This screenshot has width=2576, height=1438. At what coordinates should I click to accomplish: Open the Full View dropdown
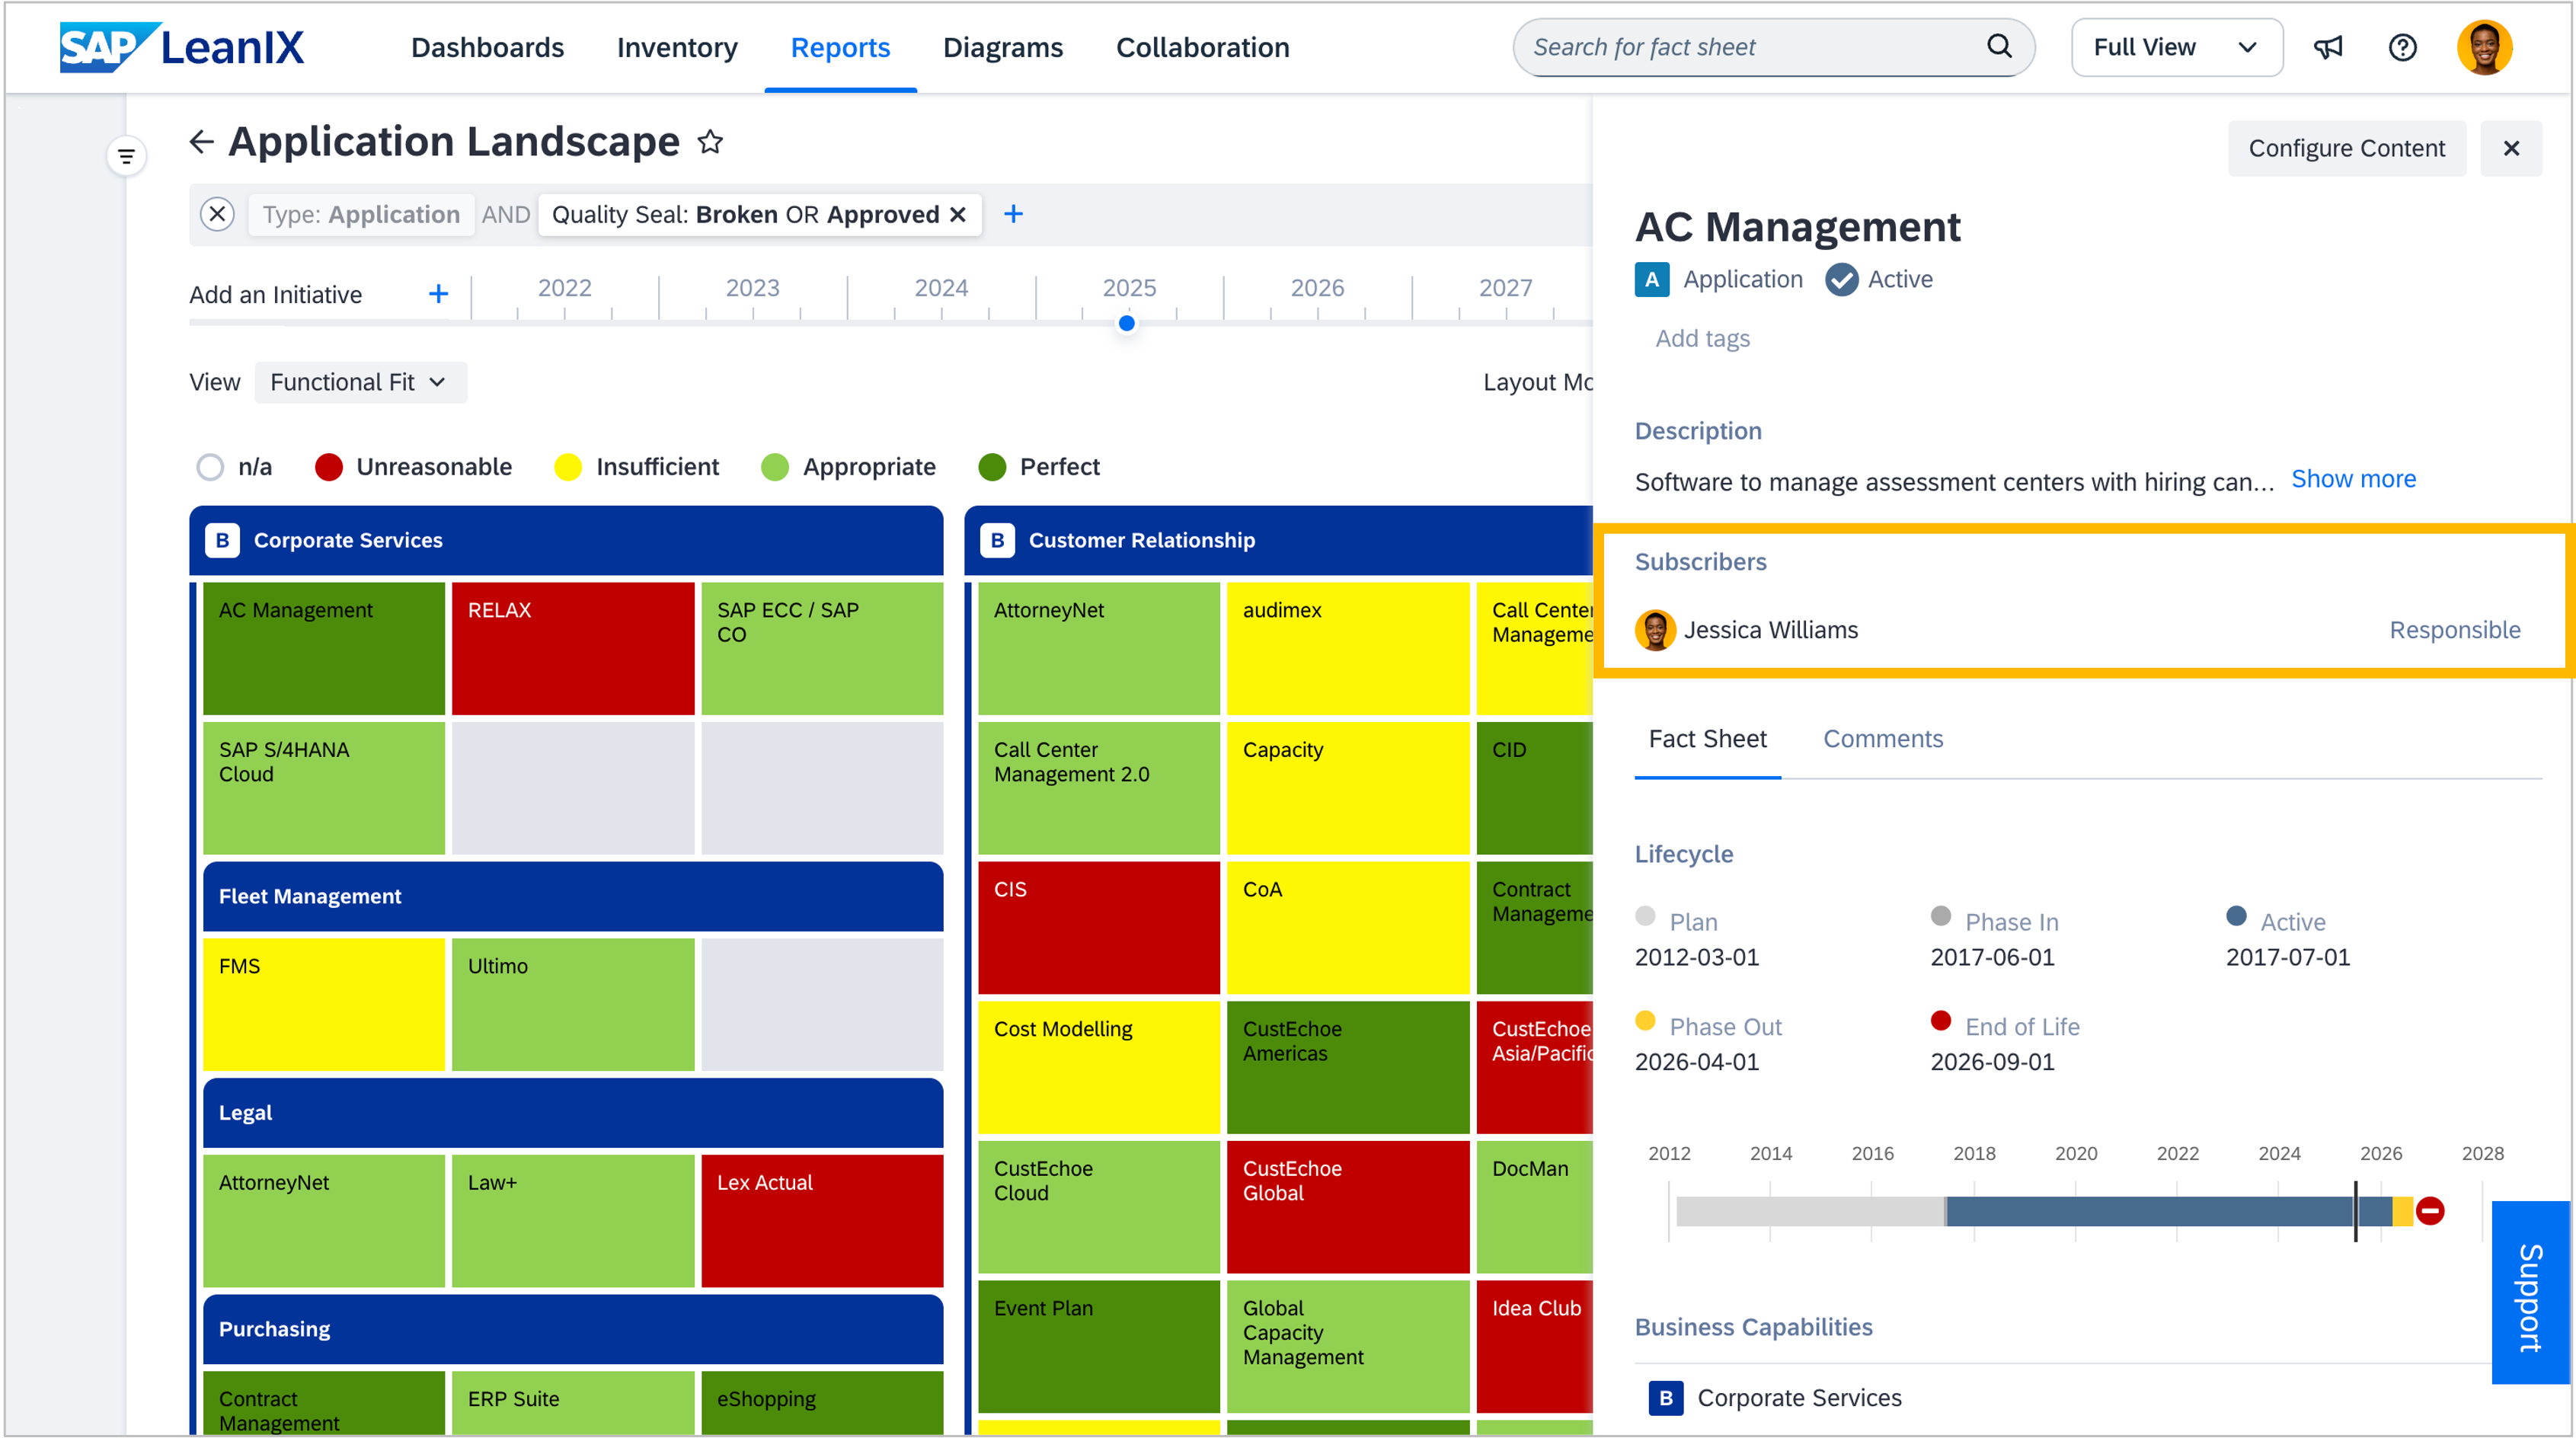click(2176, 47)
